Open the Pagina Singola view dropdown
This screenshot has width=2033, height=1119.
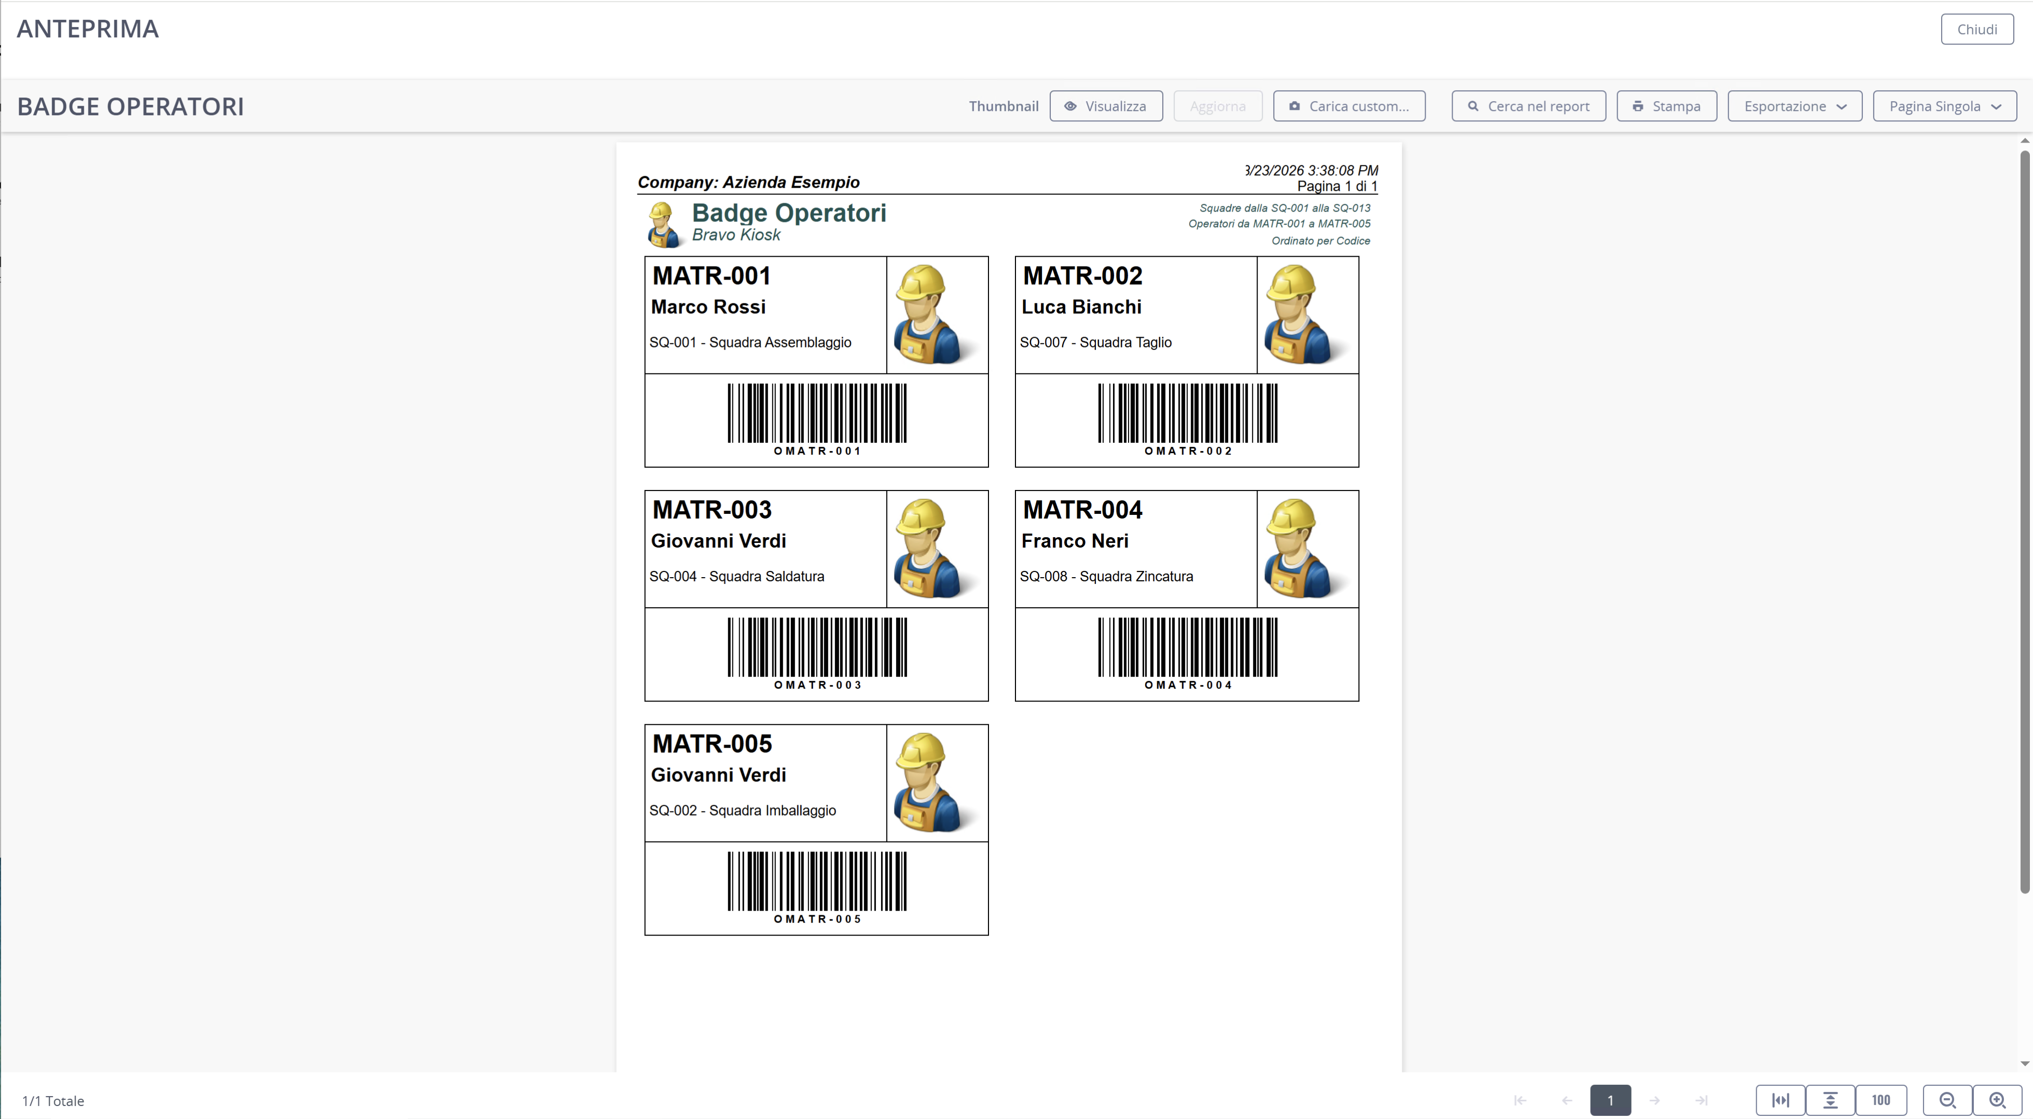pos(1944,106)
